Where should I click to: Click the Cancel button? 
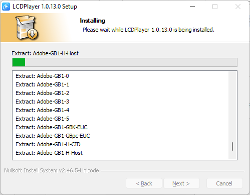(x=224, y=183)
